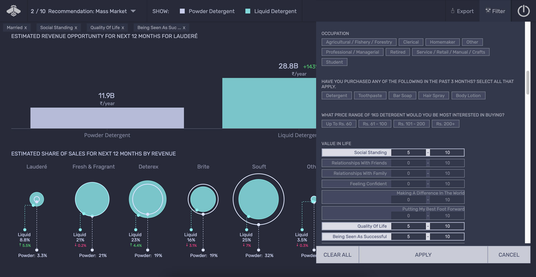Click the Liquid Detergent revenue bar
The width and height of the screenshot is (536, 277).
click(x=269, y=103)
